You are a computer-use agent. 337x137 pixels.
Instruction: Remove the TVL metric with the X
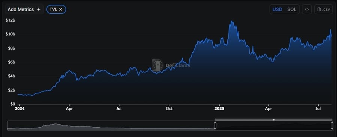click(x=61, y=9)
